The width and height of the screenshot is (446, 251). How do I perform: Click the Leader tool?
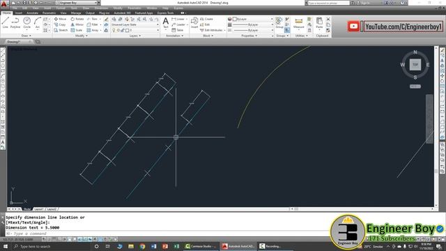pos(178,24)
